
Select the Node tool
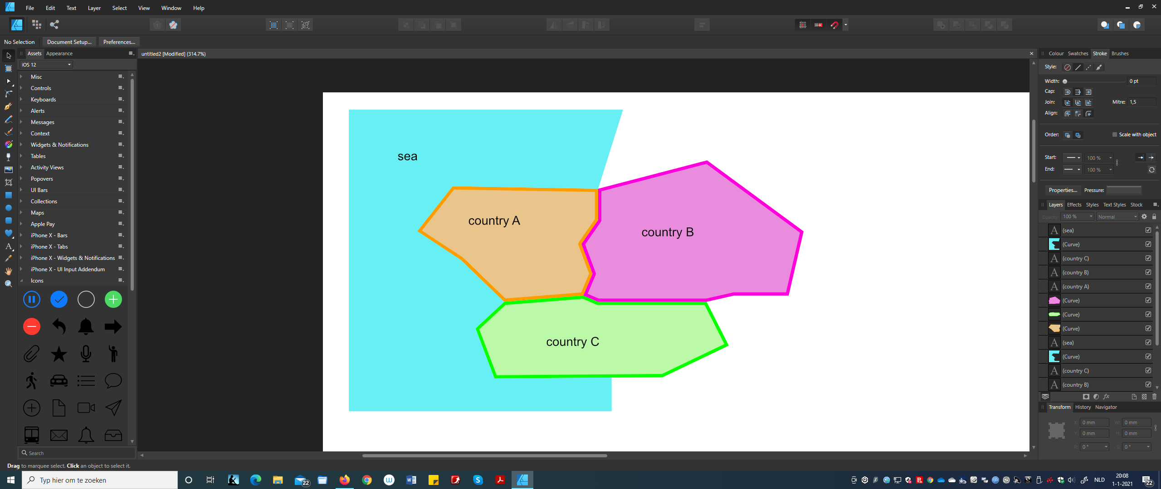coord(8,81)
